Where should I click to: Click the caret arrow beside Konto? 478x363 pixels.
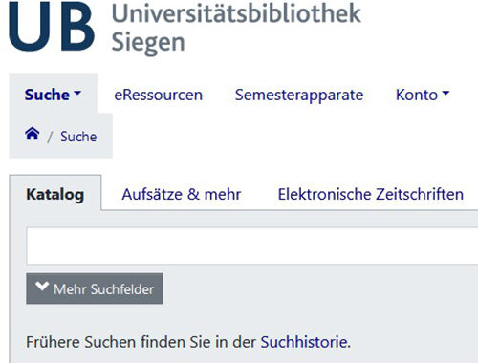tap(445, 93)
